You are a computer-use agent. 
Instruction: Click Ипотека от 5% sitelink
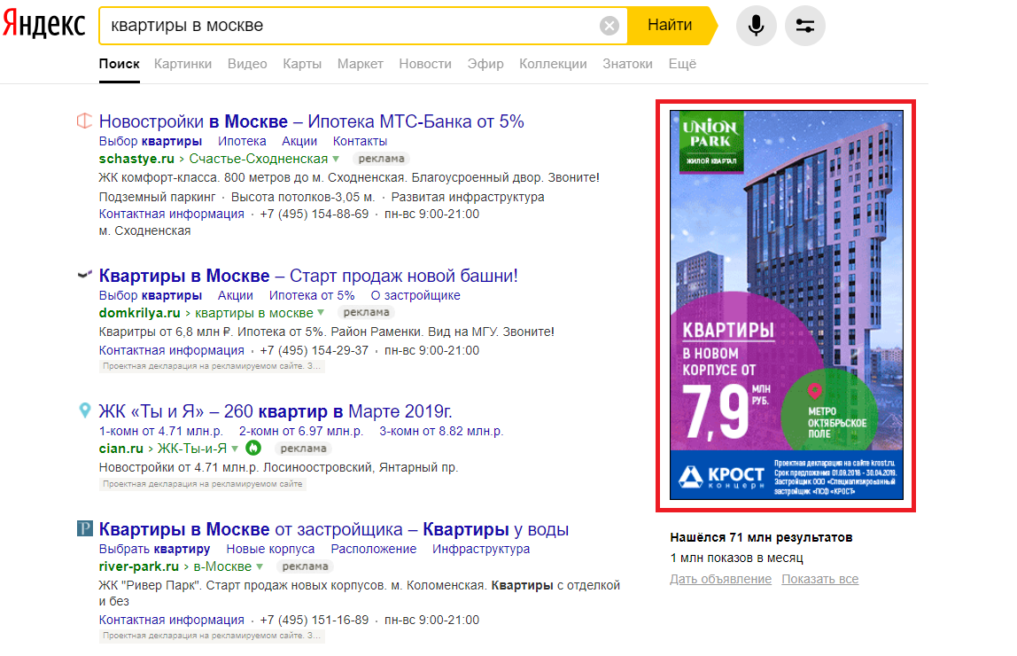click(x=312, y=295)
